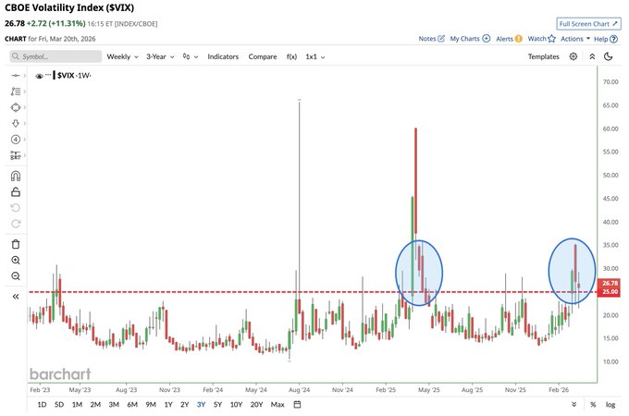
Task: Open the trend line drawing tools
Action: [16, 92]
